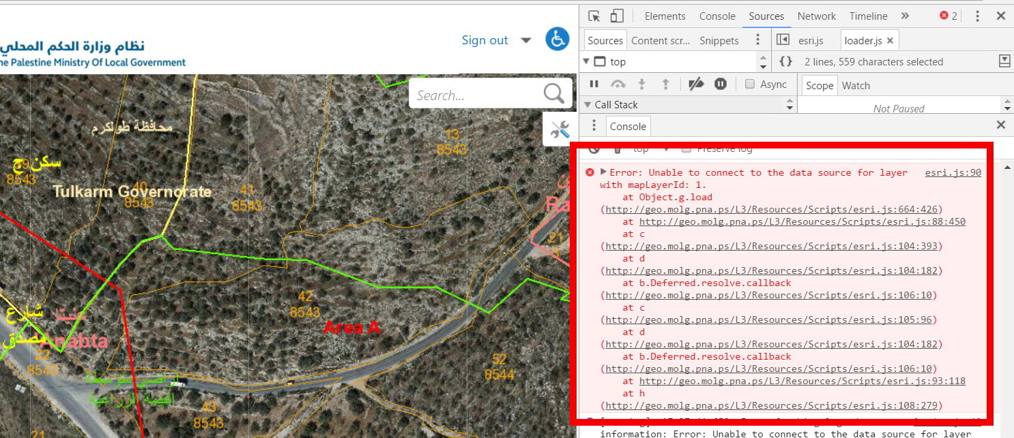Viewport: 1014px width, 438px height.
Task: Pretty print the source with braces icon
Action: 785,61
